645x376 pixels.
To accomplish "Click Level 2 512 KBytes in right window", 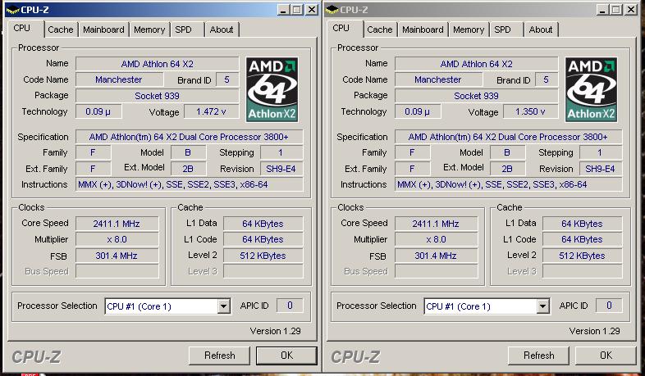I will (x=583, y=256).
